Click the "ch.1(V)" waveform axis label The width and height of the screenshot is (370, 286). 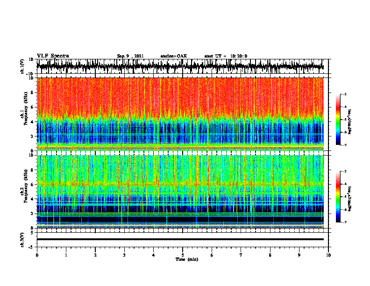[22, 66]
